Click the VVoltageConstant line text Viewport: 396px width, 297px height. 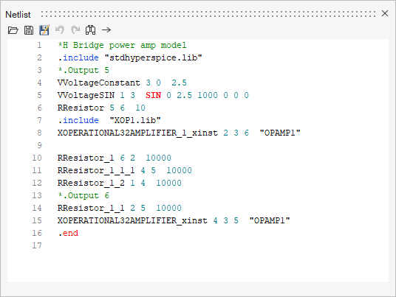(x=122, y=83)
